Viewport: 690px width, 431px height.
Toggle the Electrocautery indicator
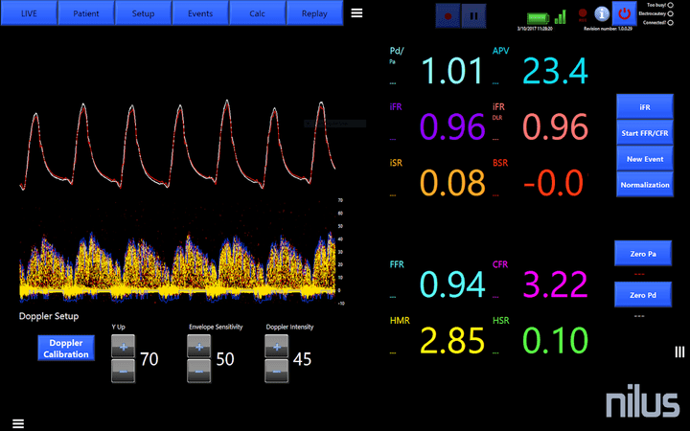pyautogui.click(x=669, y=14)
